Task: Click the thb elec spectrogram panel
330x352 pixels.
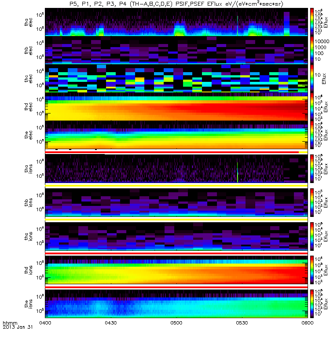Action: 176,50
